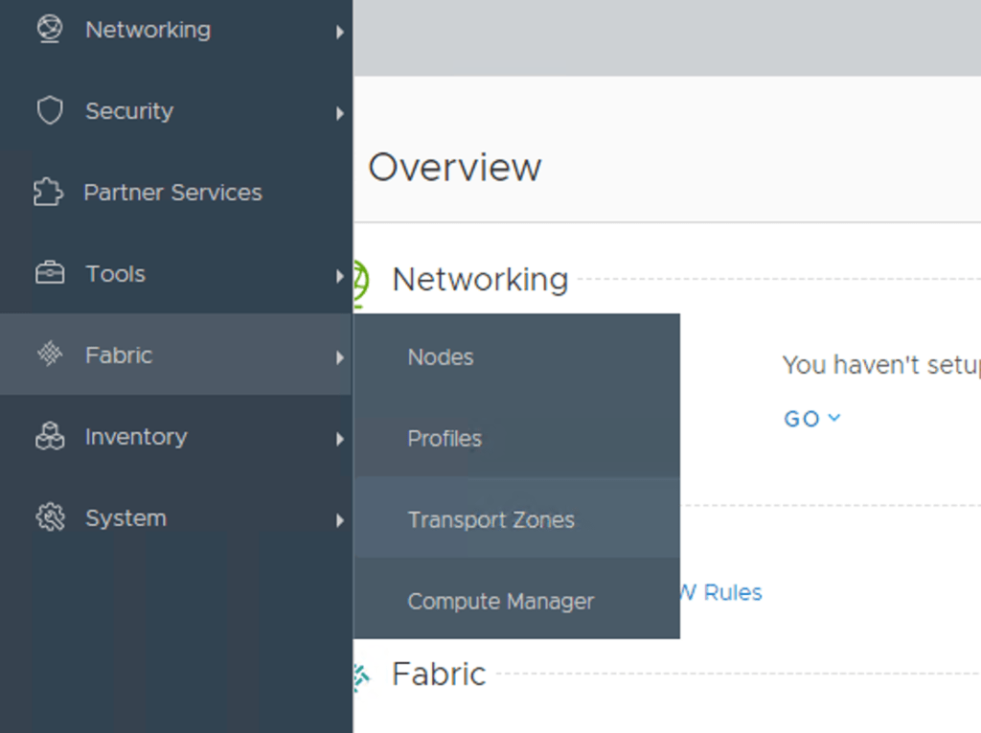
Task: Expand the Inventory submenu arrow
Action: [x=339, y=440]
